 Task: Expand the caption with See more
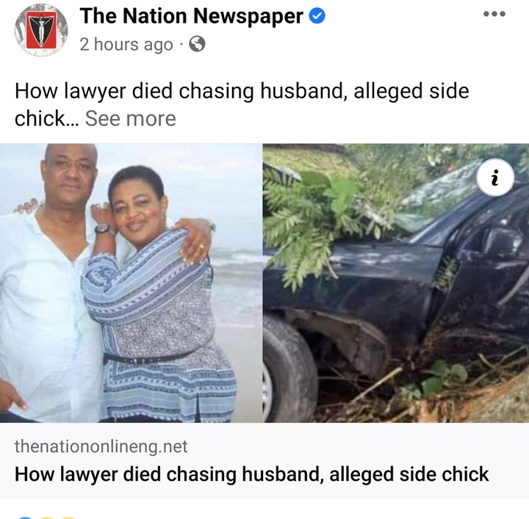click(x=131, y=119)
